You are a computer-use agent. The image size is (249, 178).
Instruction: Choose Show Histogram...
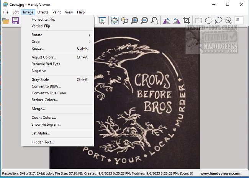tap(57, 124)
